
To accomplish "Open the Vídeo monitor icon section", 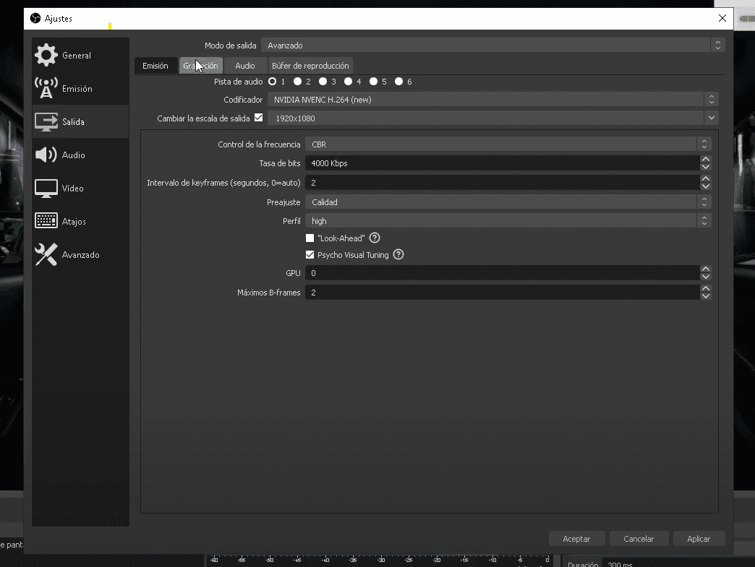I will 46,189.
